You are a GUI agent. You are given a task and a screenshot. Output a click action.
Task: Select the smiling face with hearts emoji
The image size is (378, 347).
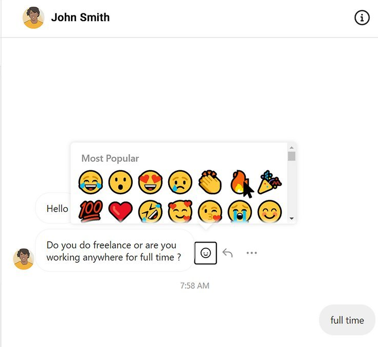pyautogui.click(x=180, y=212)
